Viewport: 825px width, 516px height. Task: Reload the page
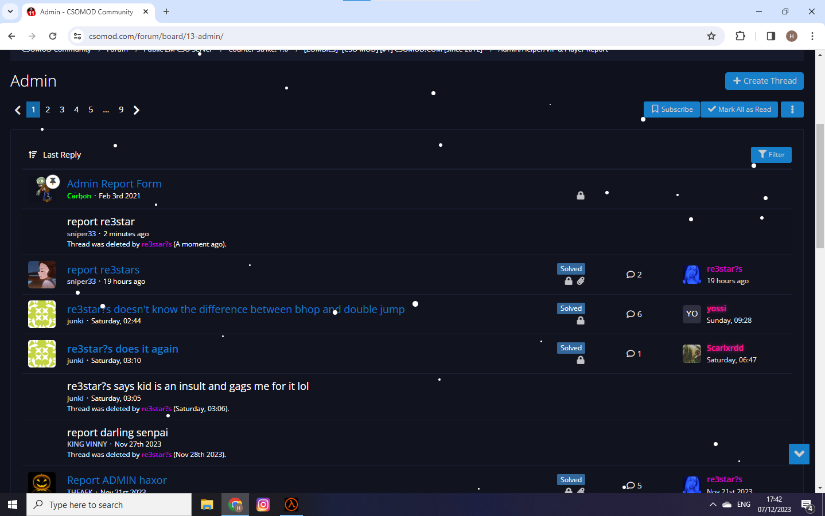tap(53, 36)
